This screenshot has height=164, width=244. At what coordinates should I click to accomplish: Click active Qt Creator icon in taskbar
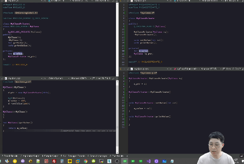pyautogui.click(x=125, y=161)
